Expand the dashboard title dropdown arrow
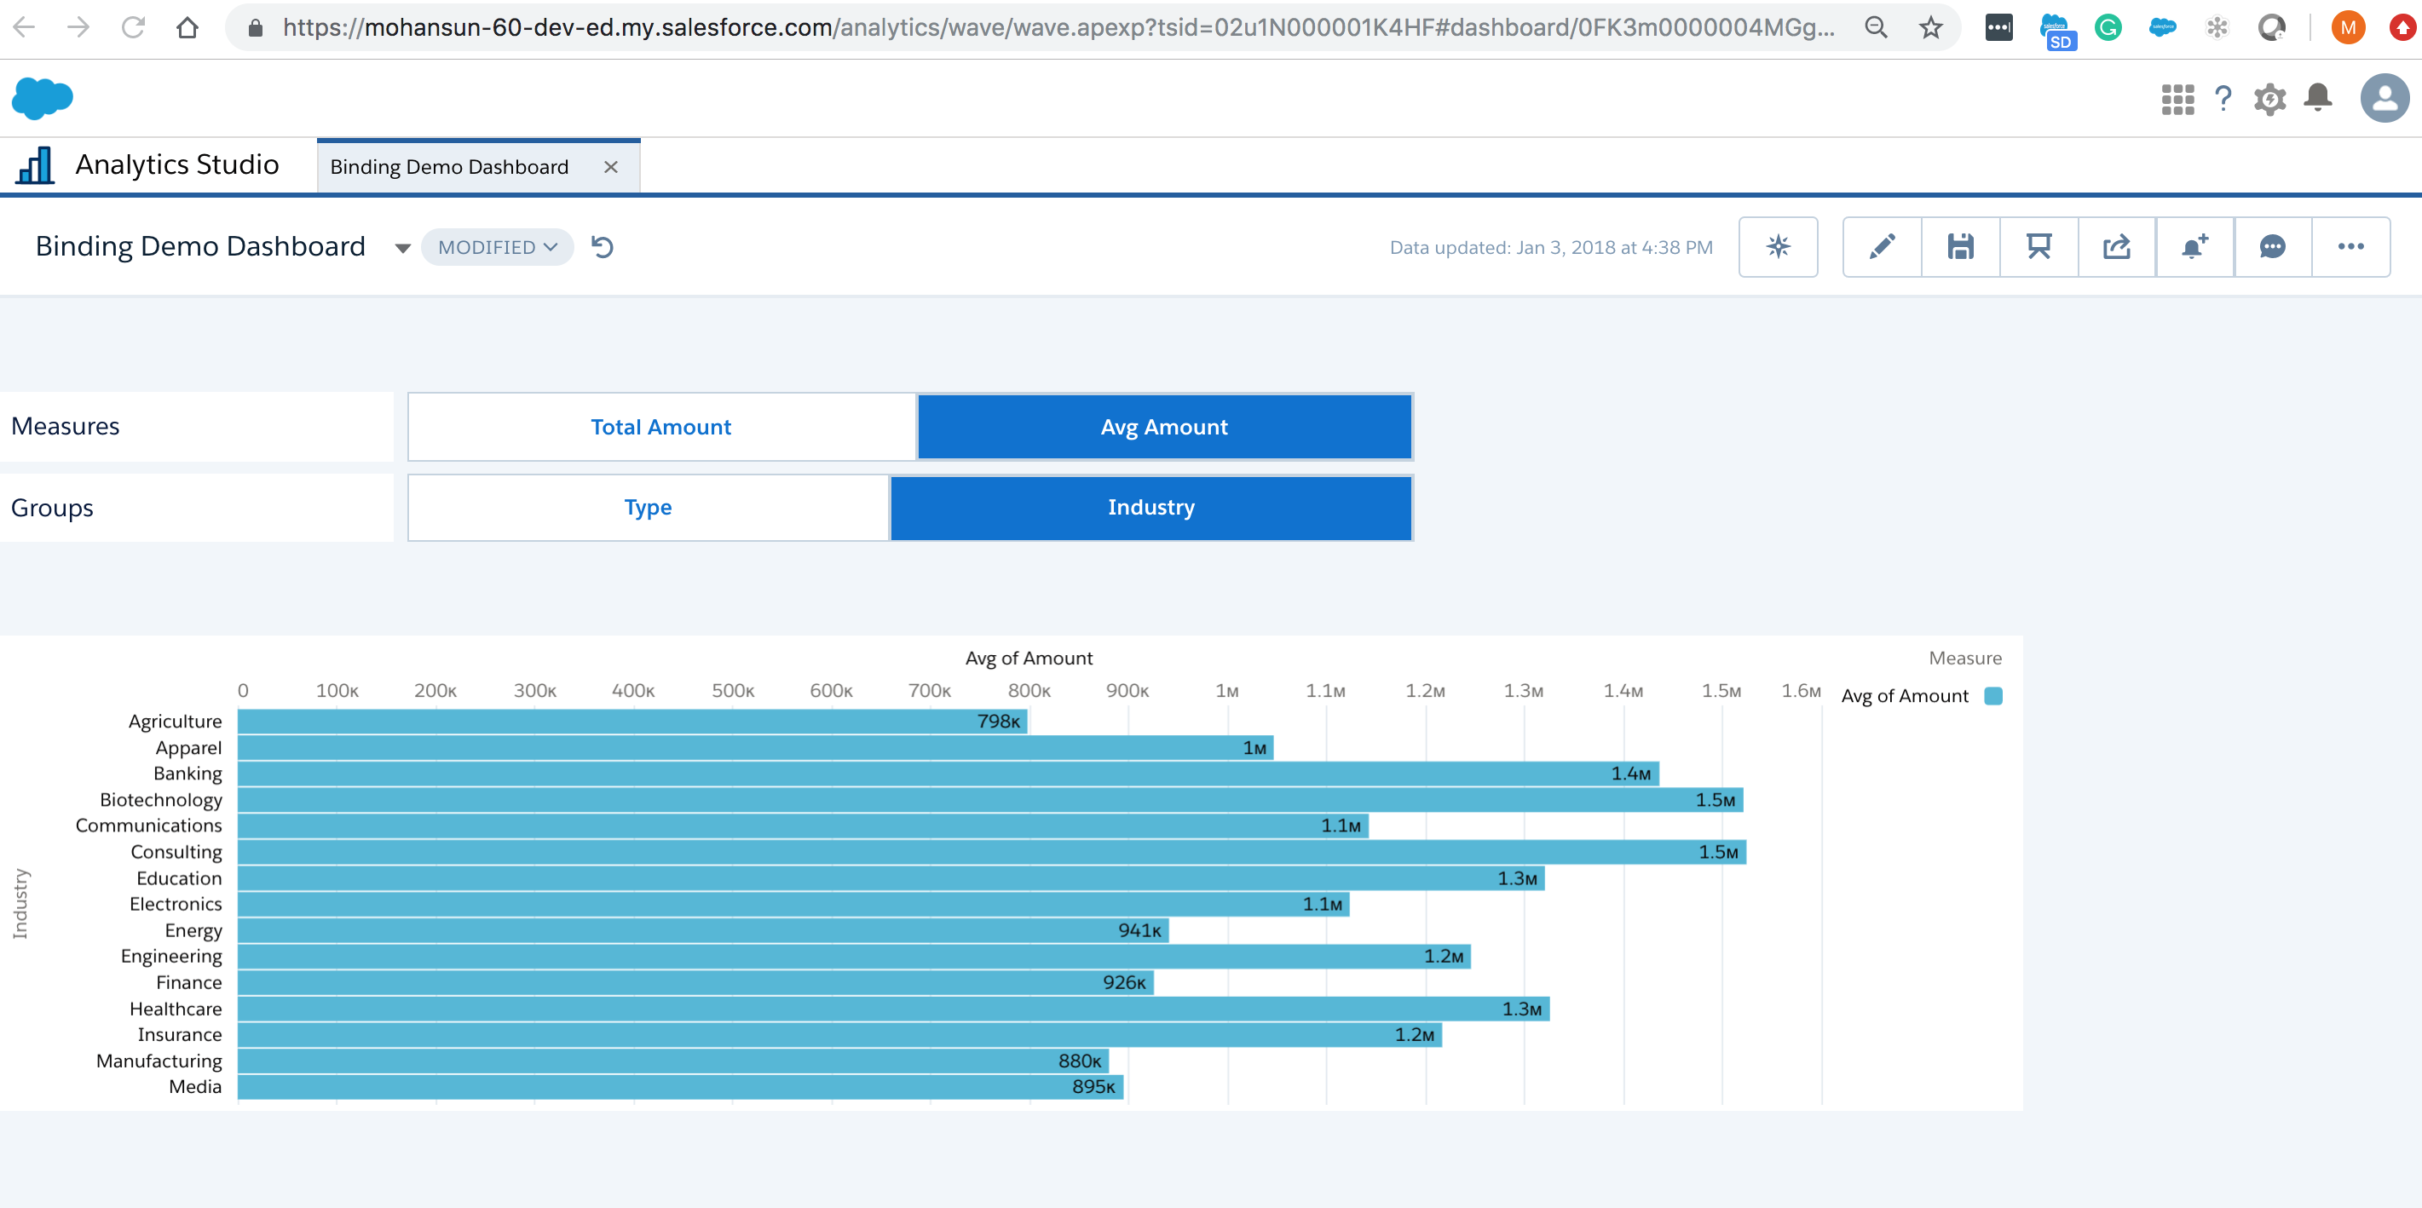The image size is (2422, 1208). tap(402, 248)
